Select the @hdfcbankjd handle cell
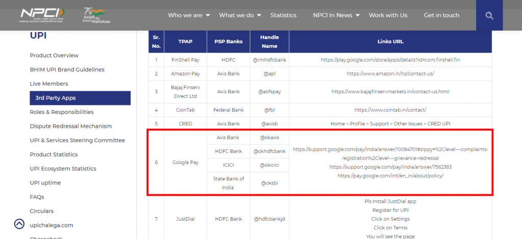Screen dimensions: 522x239 pos(270,219)
